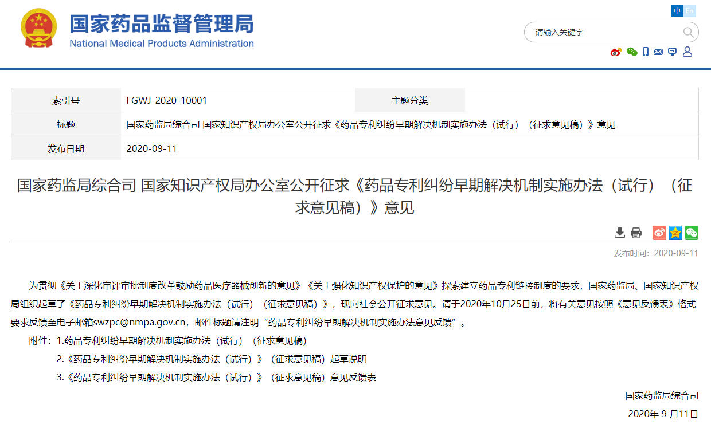Click the mobile phone icon in header
711x424 pixels.
coord(646,52)
